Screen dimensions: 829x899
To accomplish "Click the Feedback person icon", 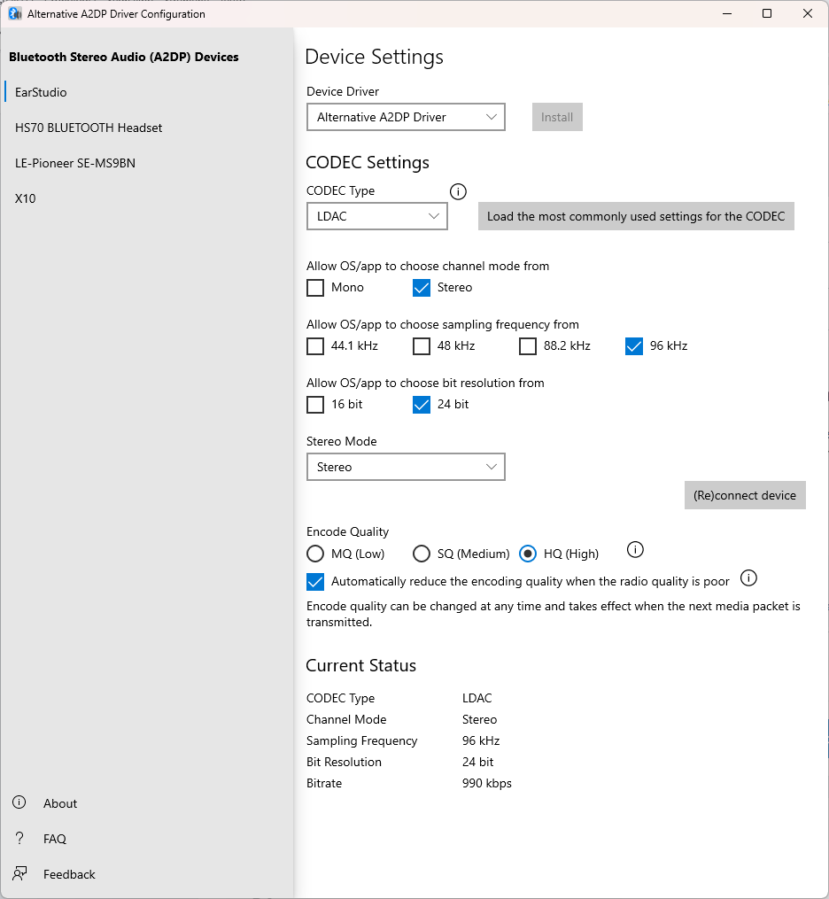I will 19,873.
